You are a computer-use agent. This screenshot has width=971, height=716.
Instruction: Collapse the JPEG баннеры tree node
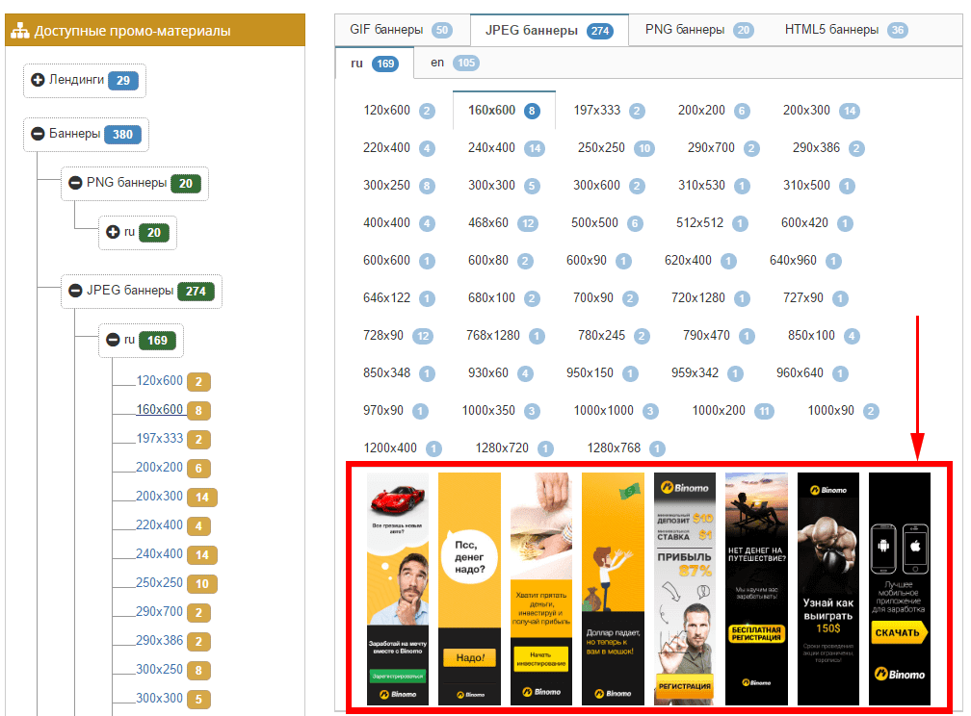click(x=75, y=291)
